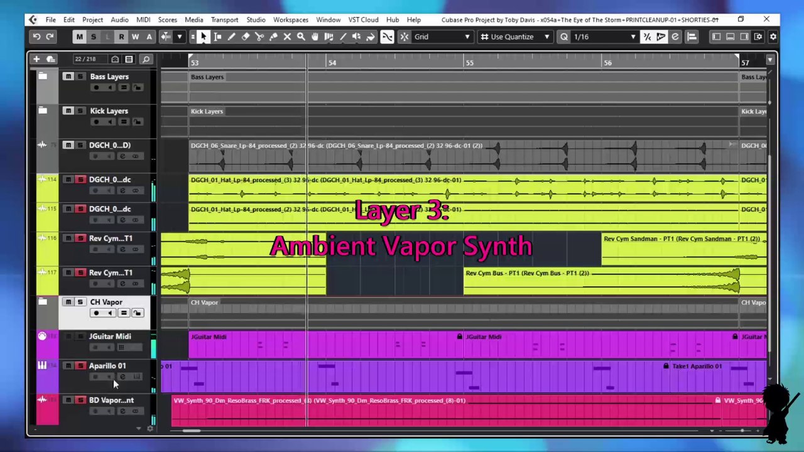Click the Add Track plus icon

click(36, 59)
